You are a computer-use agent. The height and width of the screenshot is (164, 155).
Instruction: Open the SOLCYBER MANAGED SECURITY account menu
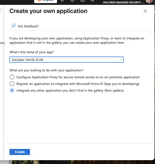pos(123,2)
